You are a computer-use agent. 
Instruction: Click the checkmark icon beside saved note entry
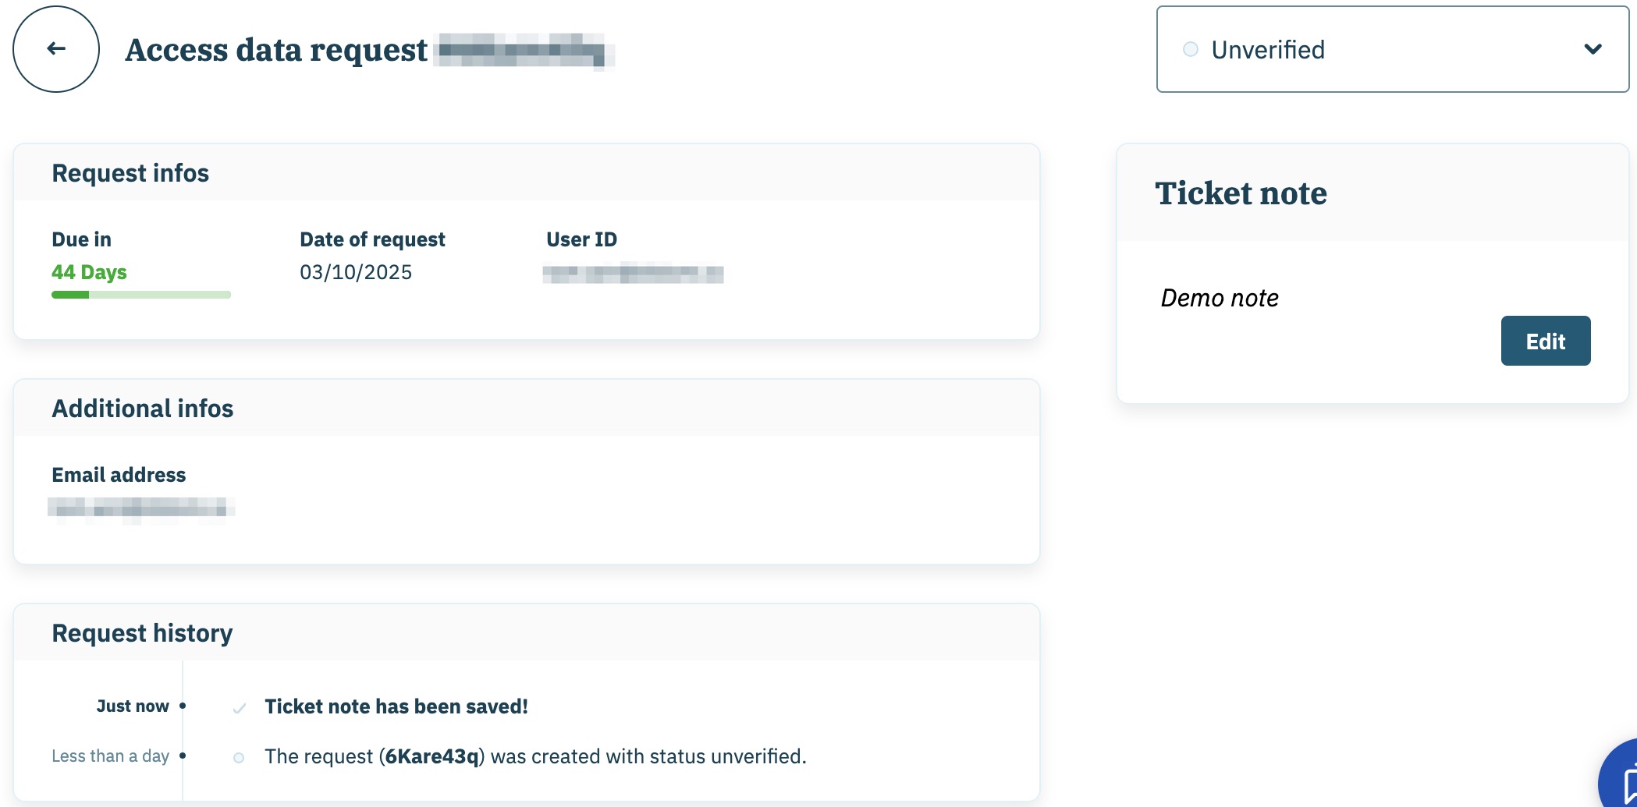pyautogui.click(x=240, y=708)
